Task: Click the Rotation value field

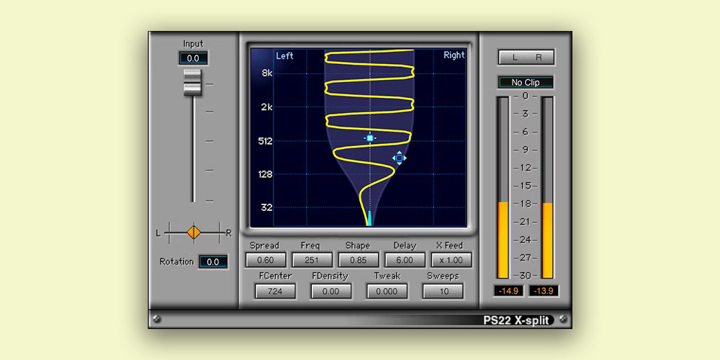Action: point(213,262)
